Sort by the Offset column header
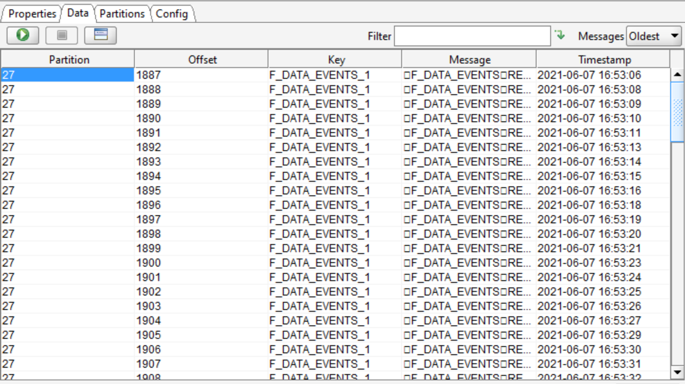Screen dimensions: 685x384 click(202, 60)
